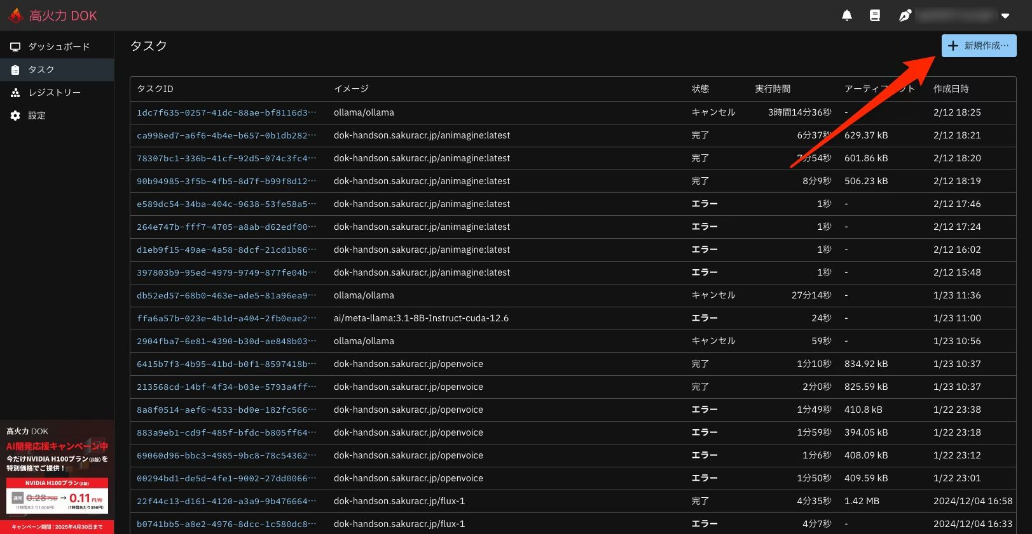The height and width of the screenshot is (534, 1032).
Task: Open task ca998ed7-a6f6-4b4e link
Action: (226, 135)
